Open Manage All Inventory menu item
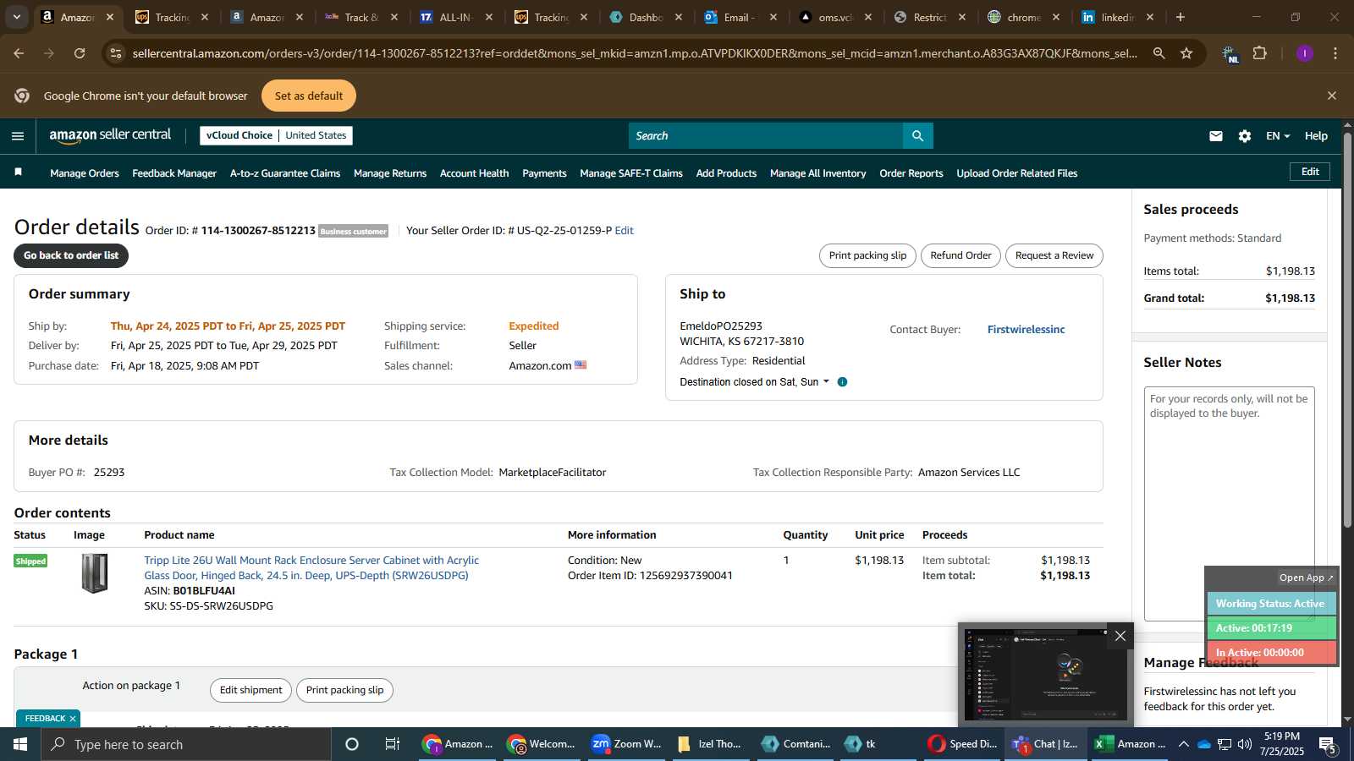The width and height of the screenshot is (1354, 761). tap(818, 172)
